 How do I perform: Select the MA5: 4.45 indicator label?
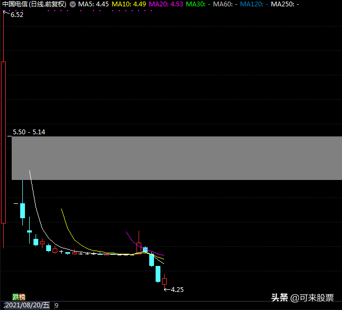(x=93, y=4)
